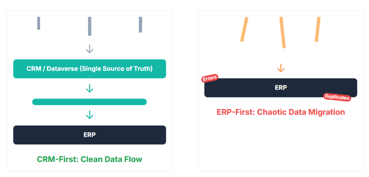Click the green CRM-First: Clean Data Flow title

89,159
